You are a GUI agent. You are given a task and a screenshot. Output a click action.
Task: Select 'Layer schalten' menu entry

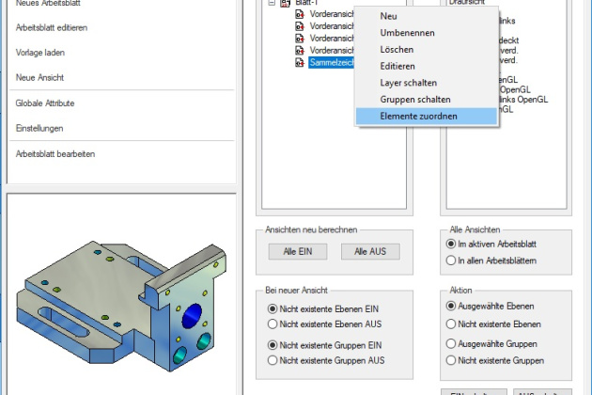409,83
